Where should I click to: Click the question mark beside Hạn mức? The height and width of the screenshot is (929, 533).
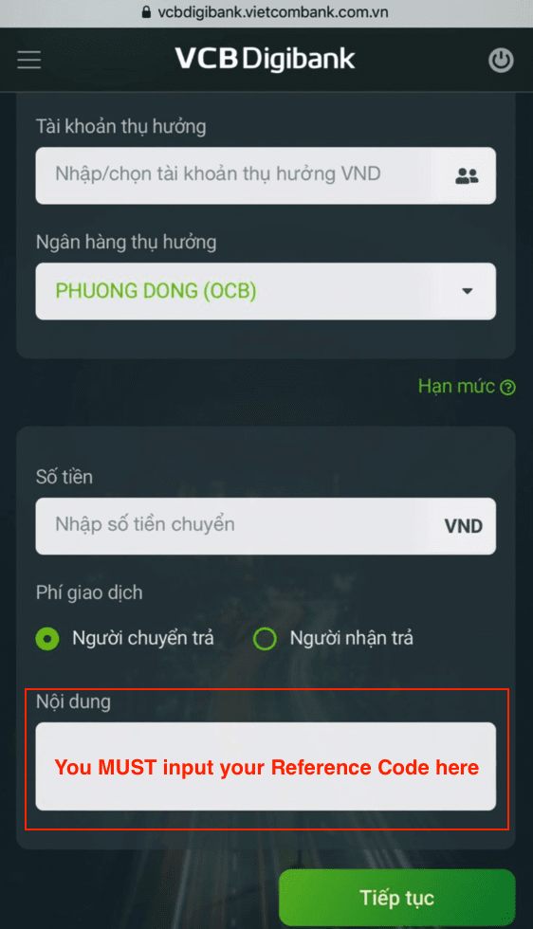point(508,388)
